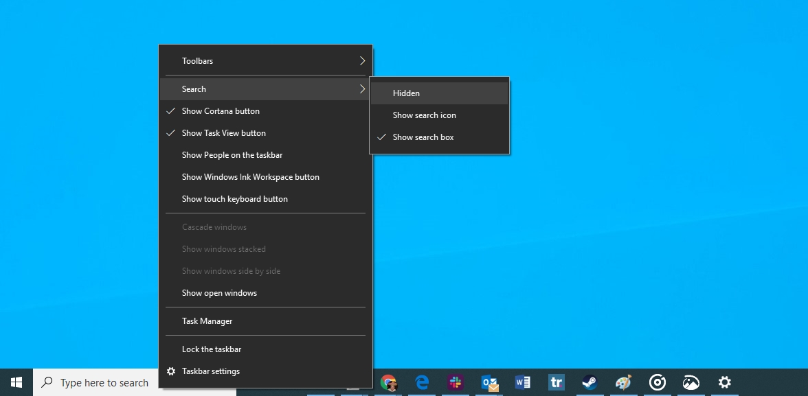The height and width of the screenshot is (396, 808).
Task: Open Google Chrome from the taskbar
Action: pos(389,382)
